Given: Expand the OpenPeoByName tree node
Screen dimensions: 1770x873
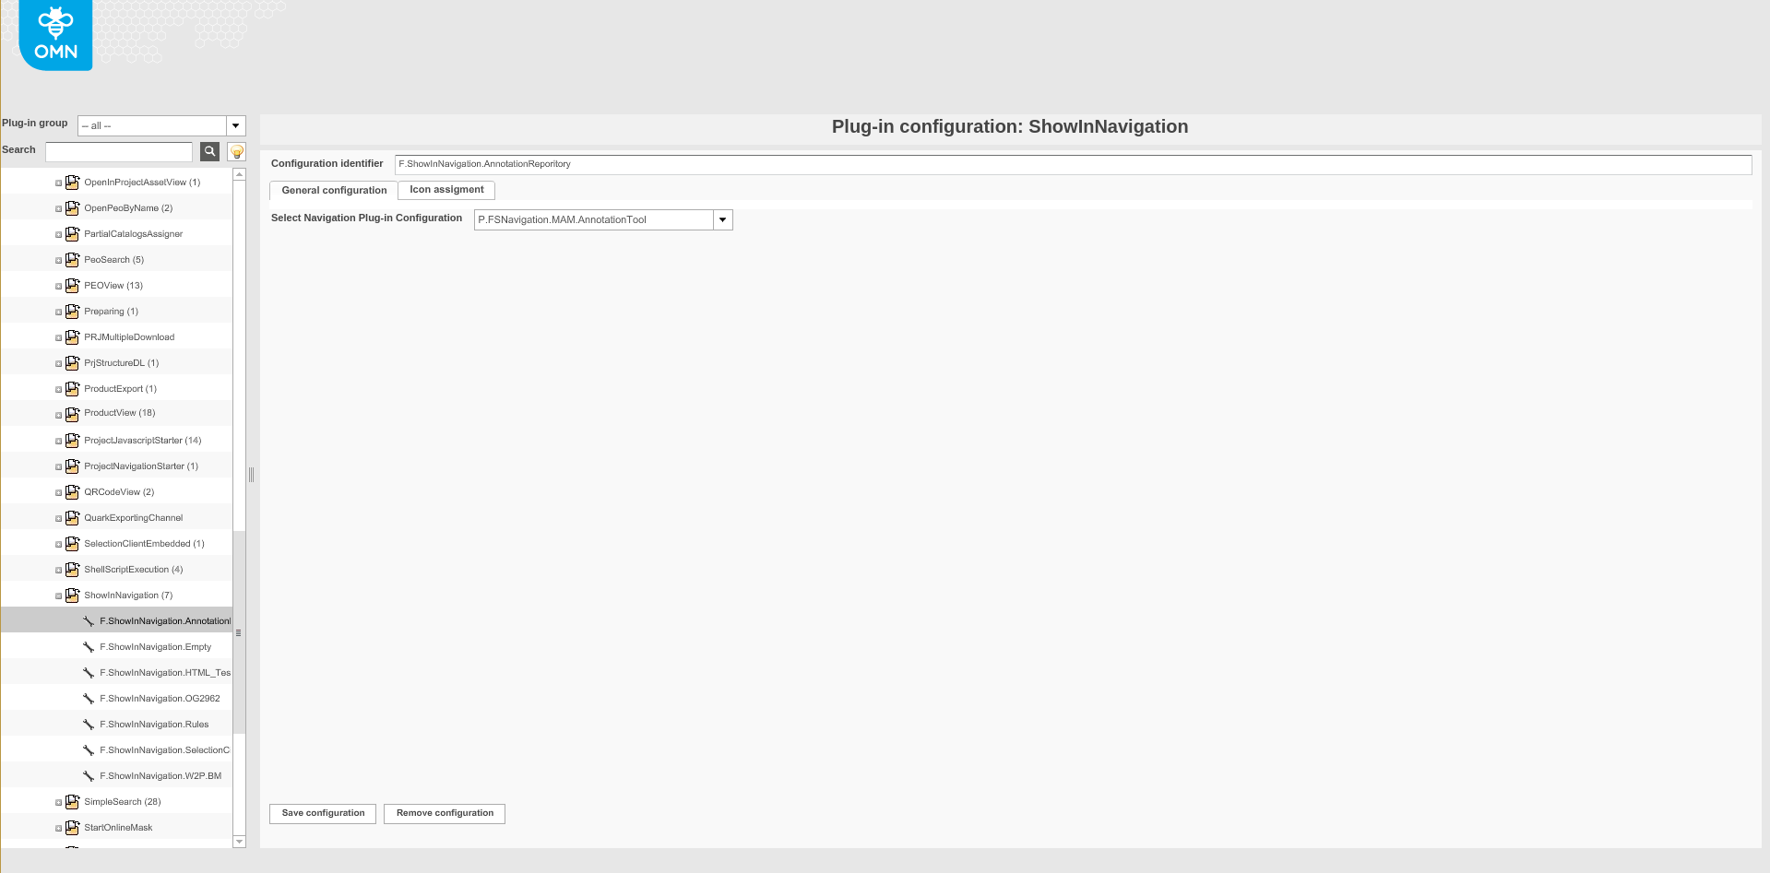Looking at the screenshot, I should pos(58,209).
